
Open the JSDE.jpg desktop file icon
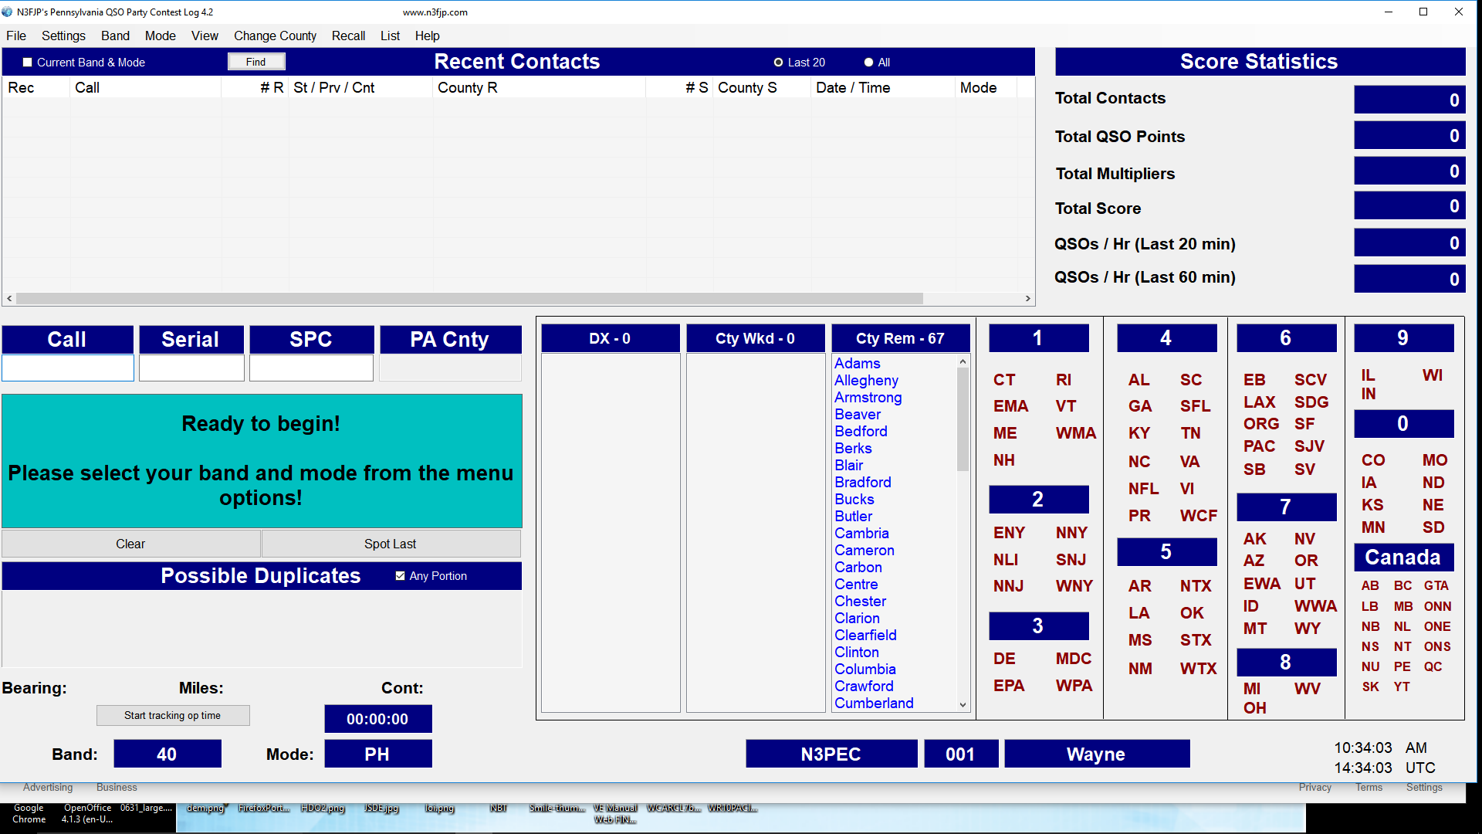[x=381, y=808]
